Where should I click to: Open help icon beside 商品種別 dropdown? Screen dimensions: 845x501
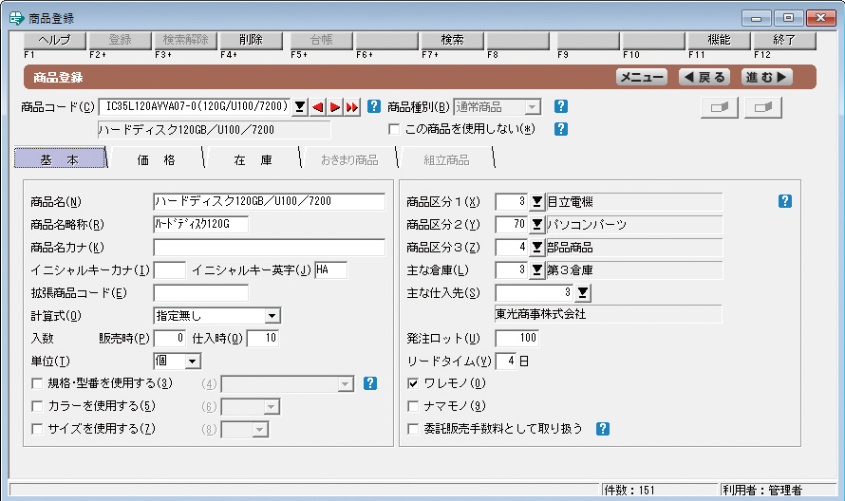pos(560,107)
